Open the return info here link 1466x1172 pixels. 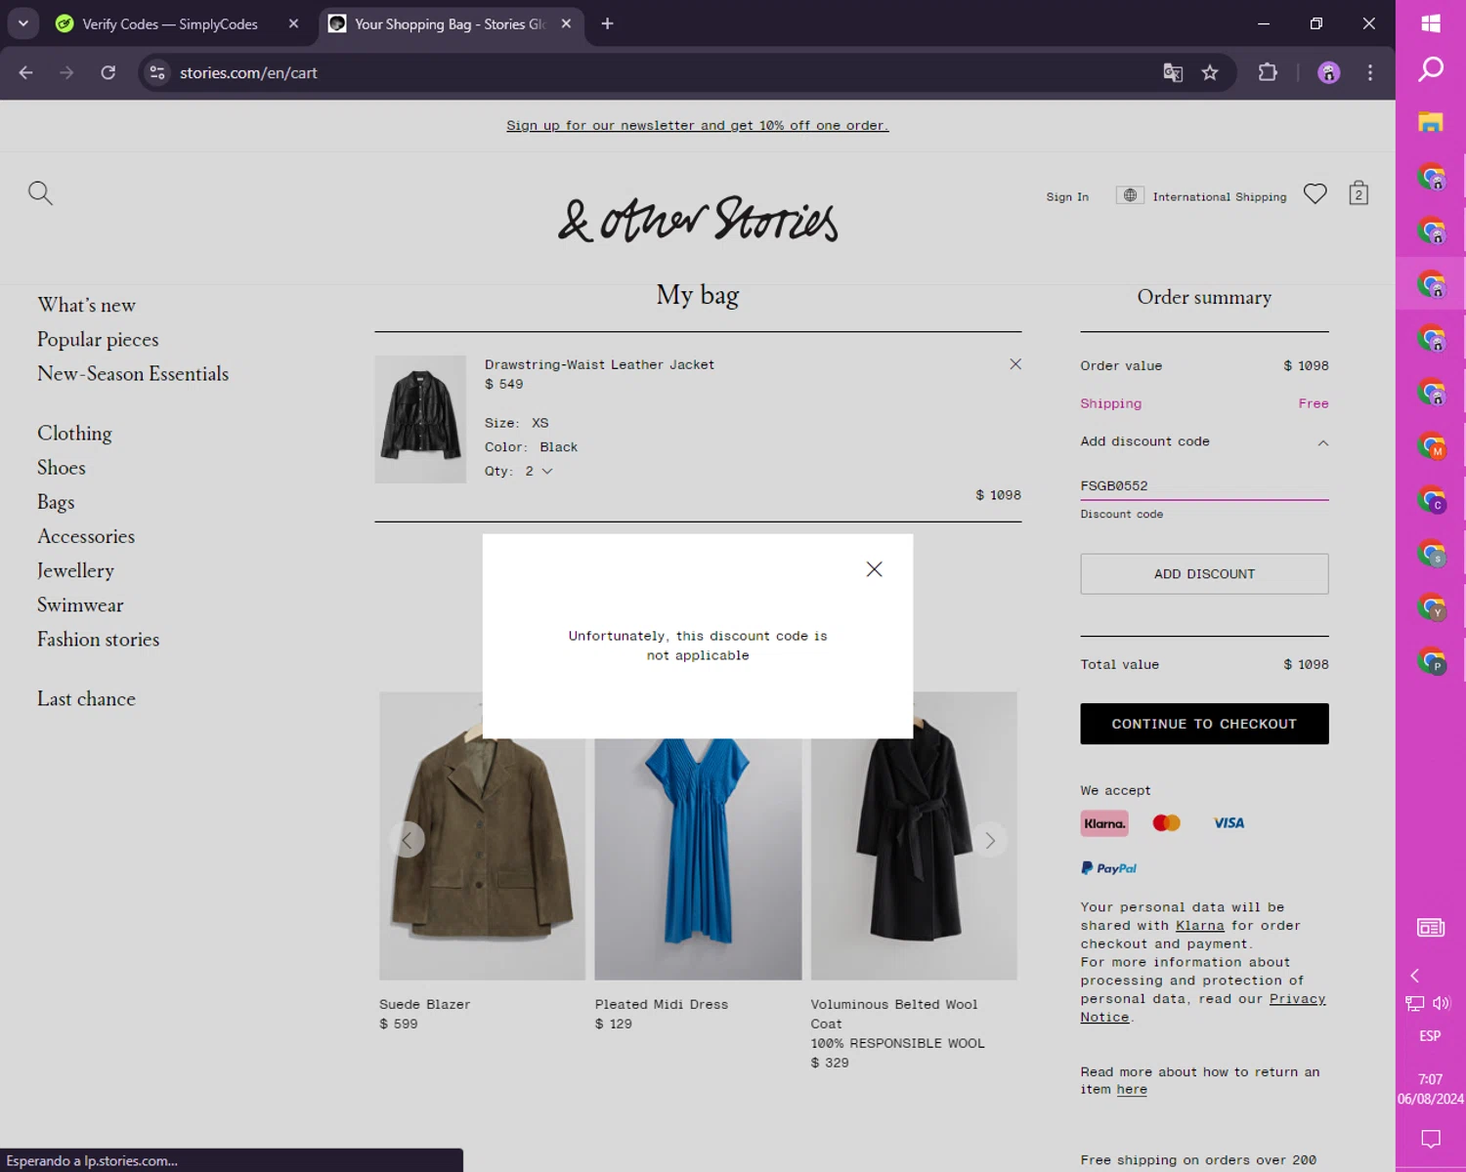pyautogui.click(x=1132, y=1089)
